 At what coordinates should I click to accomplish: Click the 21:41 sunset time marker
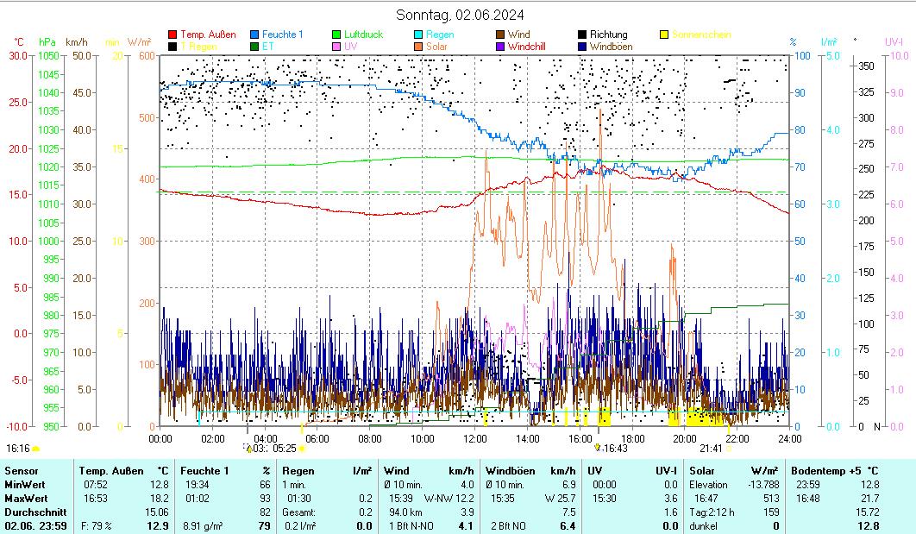[711, 449]
